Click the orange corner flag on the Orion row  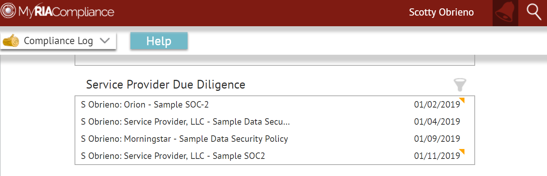pyautogui.click(x=462, y=100)
